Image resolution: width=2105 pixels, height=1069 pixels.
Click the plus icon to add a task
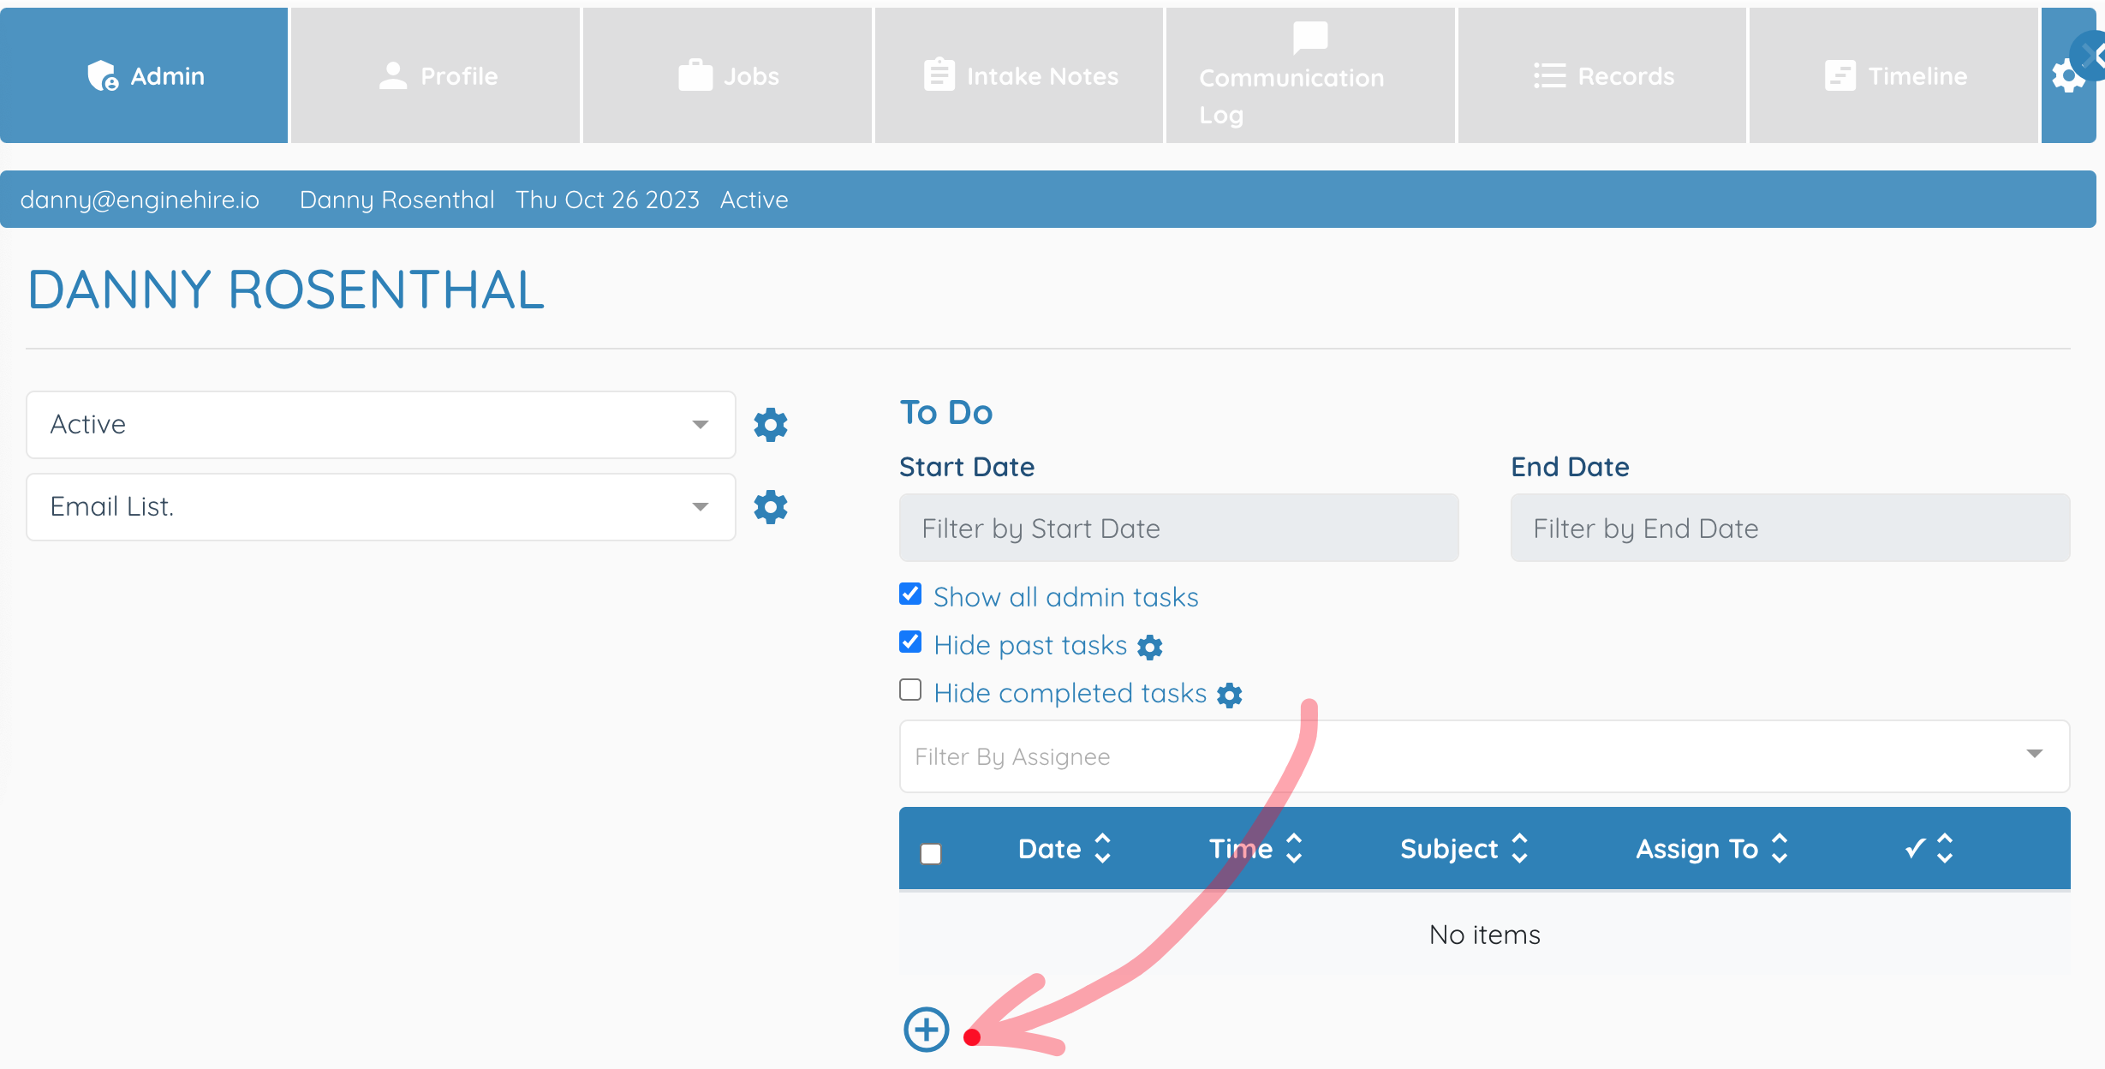927,1030
